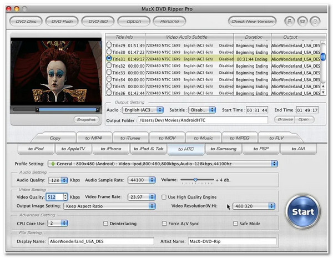333x258 pixels.
Task: Click the Artist Name input field
Action: (x=232, y=241)
